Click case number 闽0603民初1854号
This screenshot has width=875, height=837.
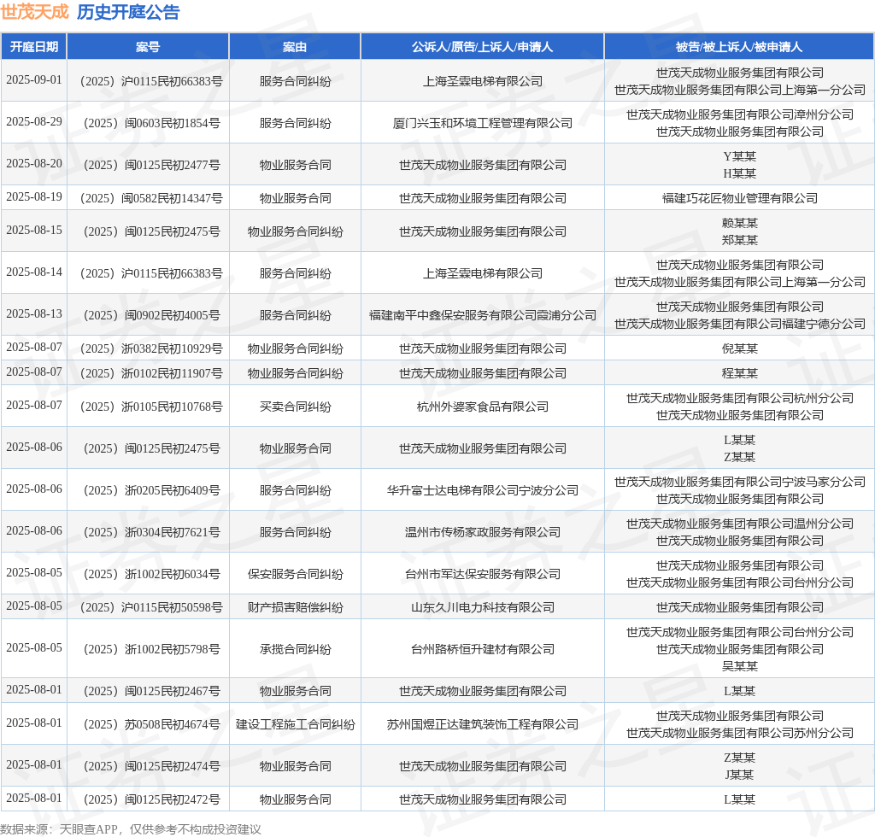point(151,123)
